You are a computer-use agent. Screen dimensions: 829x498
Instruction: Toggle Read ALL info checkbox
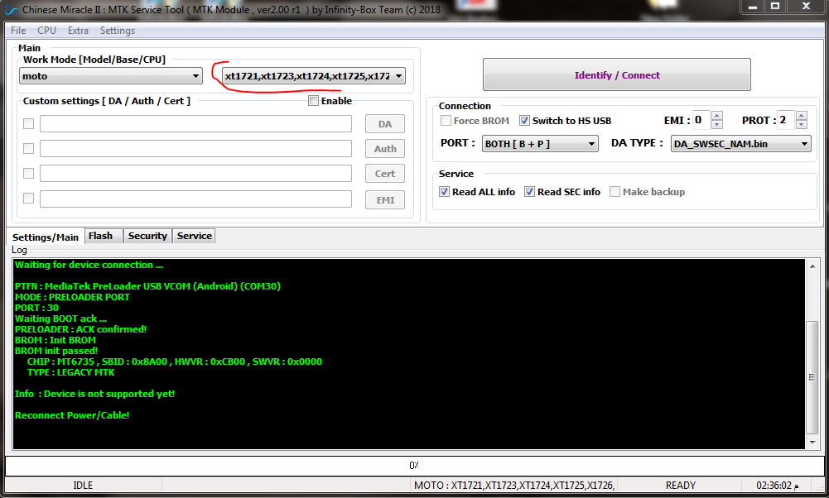444,192
